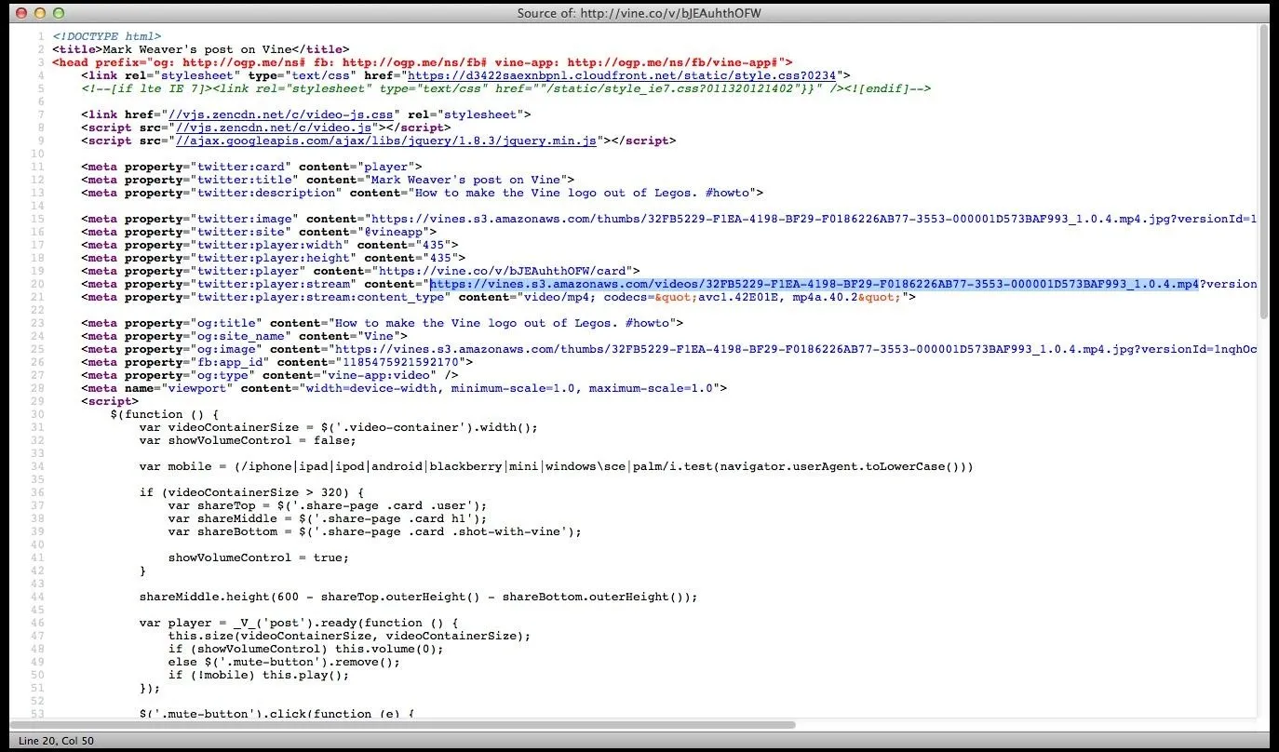Viewport: 1279px width, 752px height.
Task: Click the horizontal scrollbar at the bottom
Action: [403, 724]
